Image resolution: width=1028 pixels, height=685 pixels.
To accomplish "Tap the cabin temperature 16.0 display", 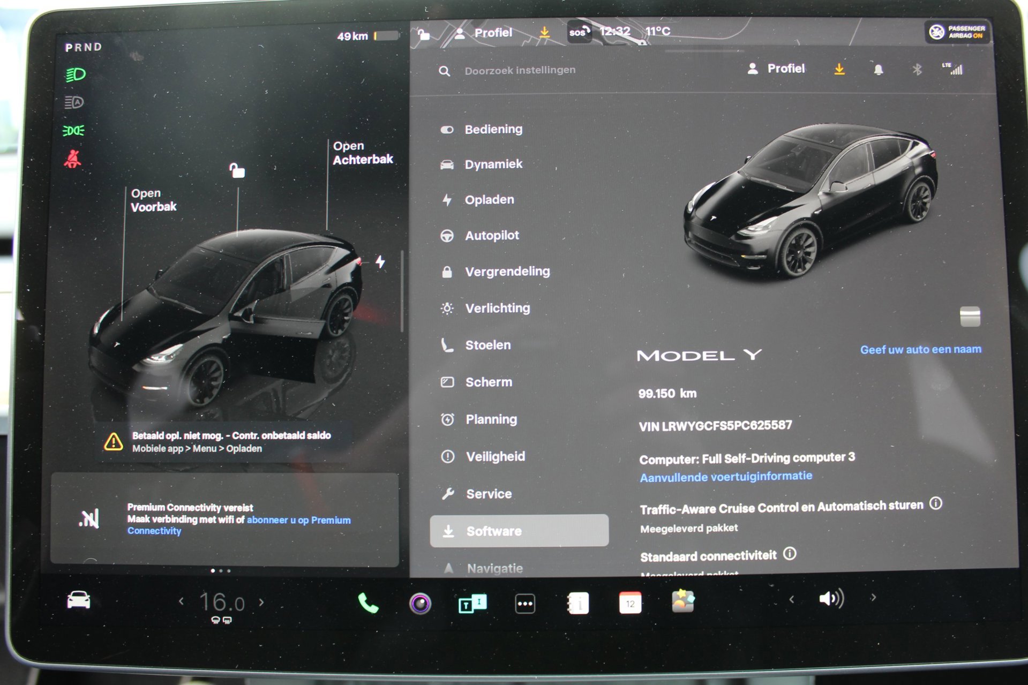I will (x=222, y=603).
